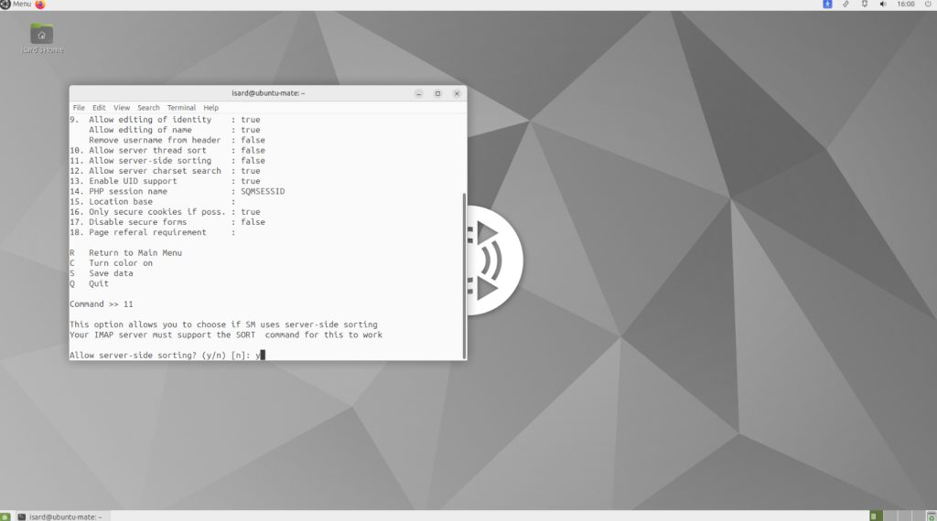Click the 'Allow editing of name' line

[175, 130]
